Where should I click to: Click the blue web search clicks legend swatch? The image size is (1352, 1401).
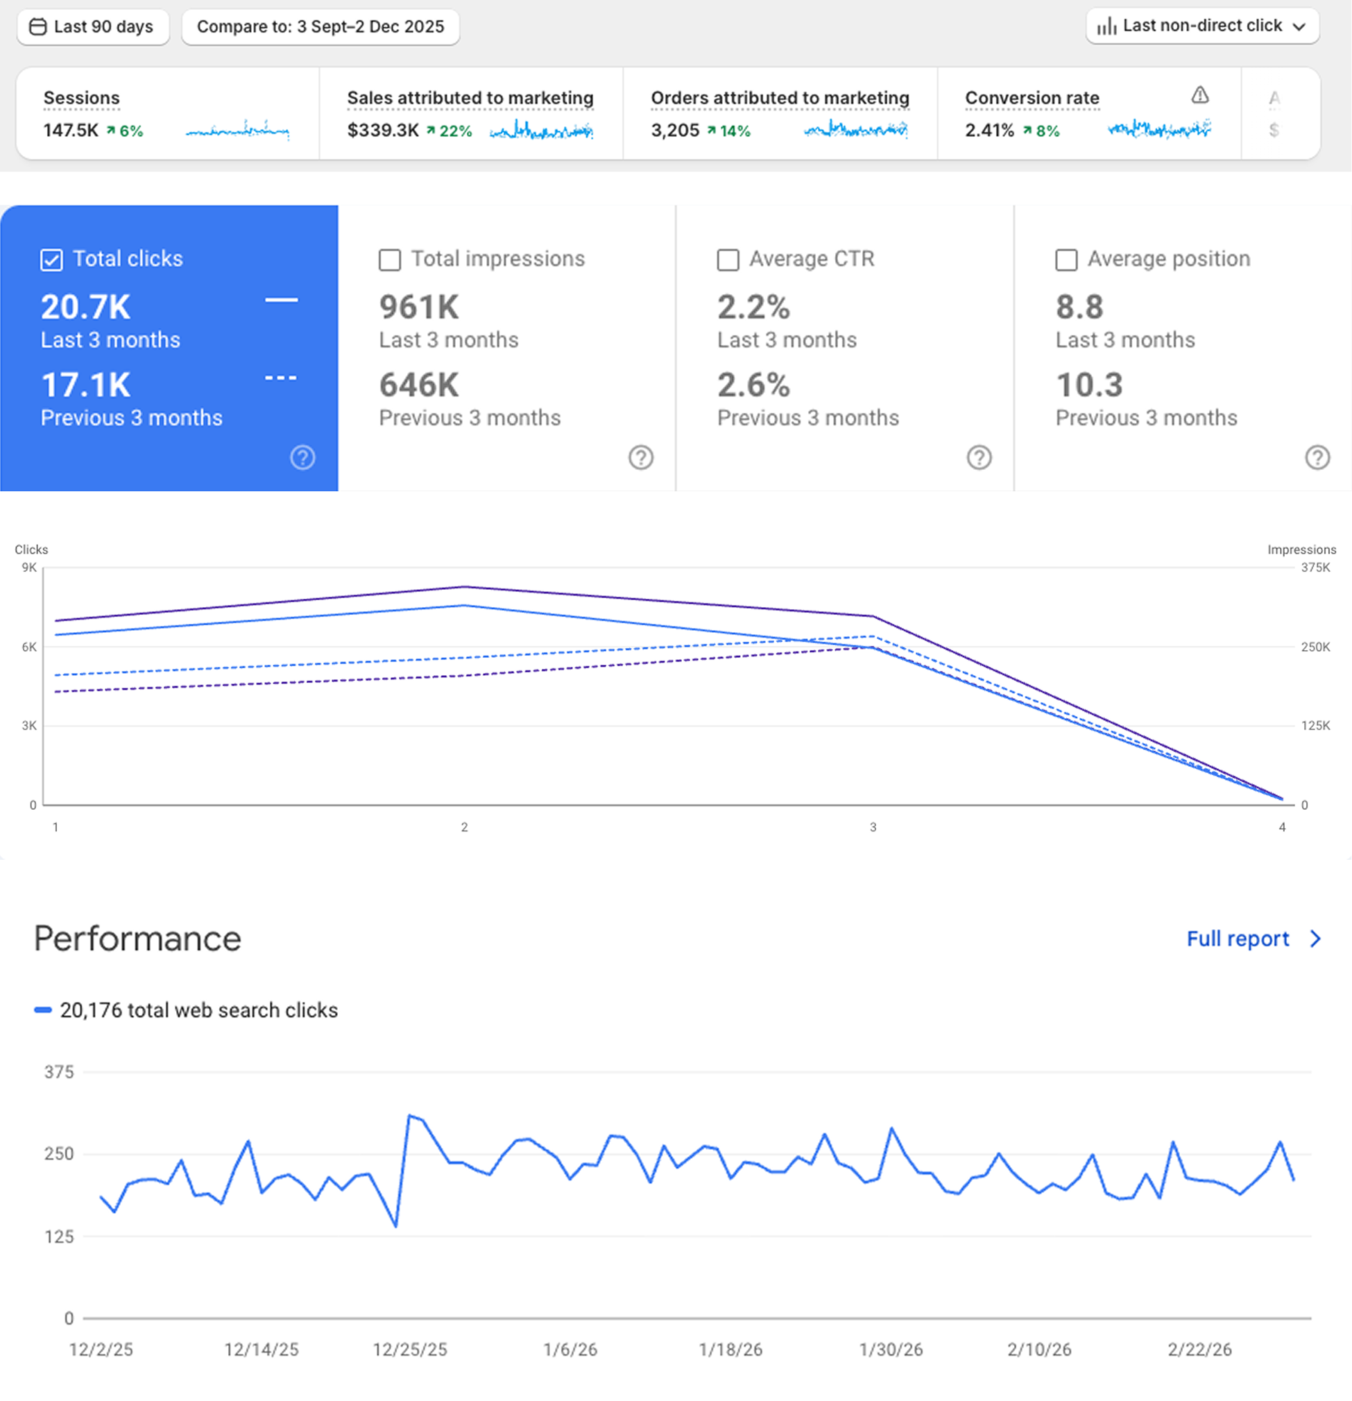43,1010
